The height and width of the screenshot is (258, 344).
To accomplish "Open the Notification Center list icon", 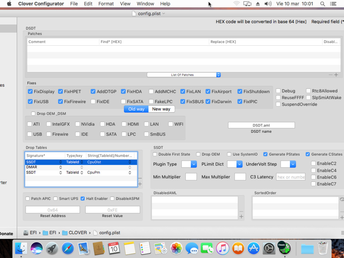I will click(333, 4).
